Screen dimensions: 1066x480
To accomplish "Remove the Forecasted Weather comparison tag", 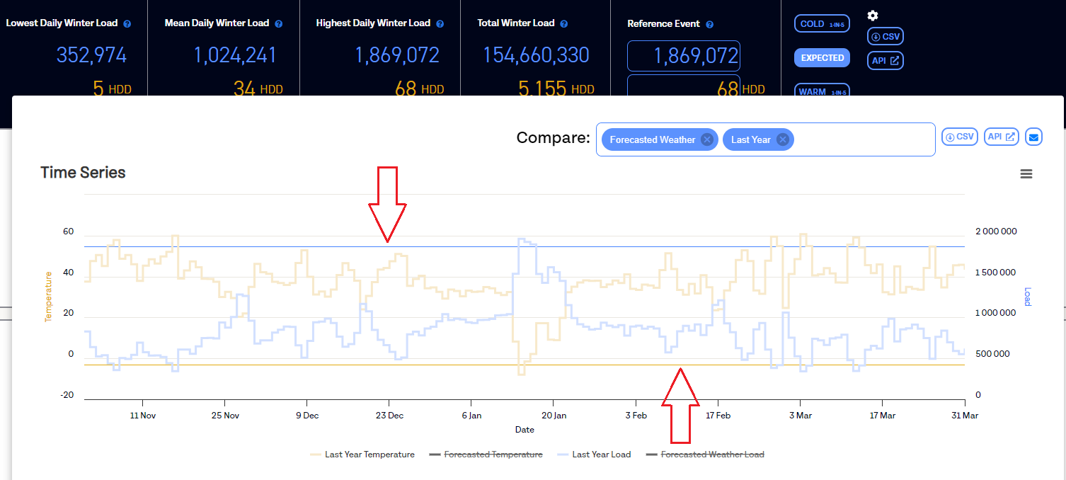I will coord(706,139).
